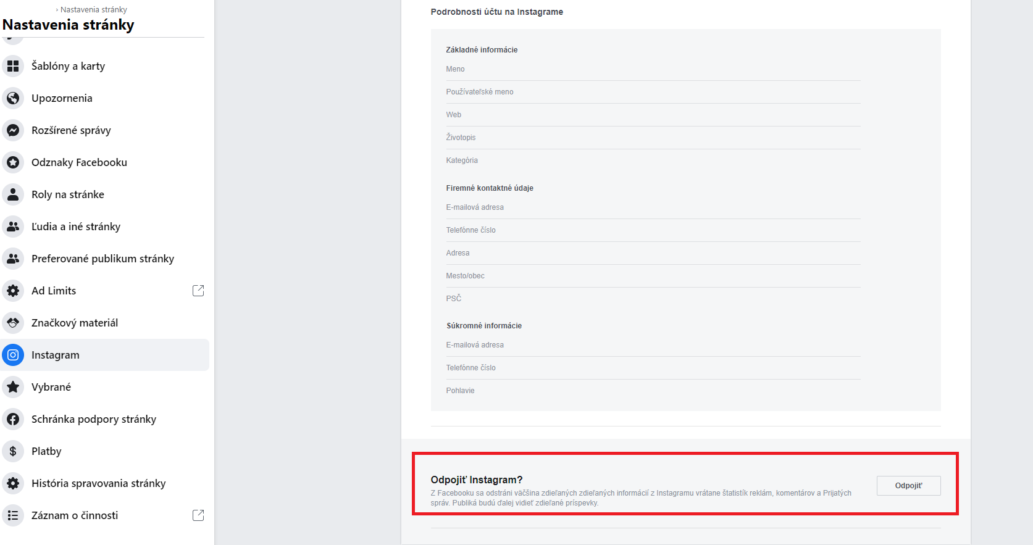Viewport: 1033px width, 545px height.
Task: Click the Mesto/obec row
Action: click(x=653, y=276)
